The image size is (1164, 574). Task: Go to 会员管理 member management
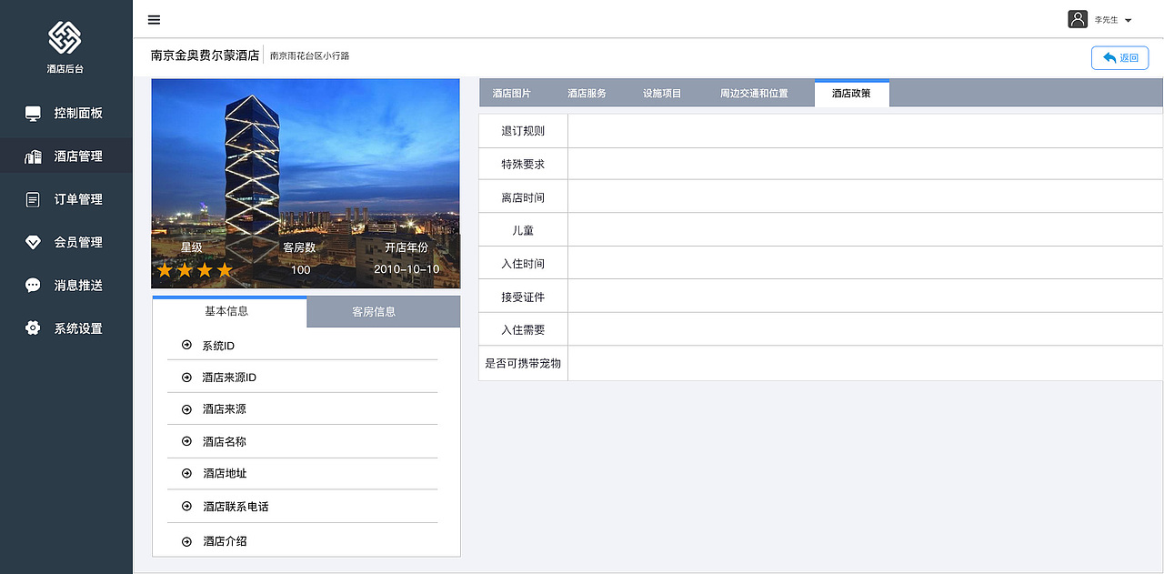pyautogui.click(x=65, y=242)
